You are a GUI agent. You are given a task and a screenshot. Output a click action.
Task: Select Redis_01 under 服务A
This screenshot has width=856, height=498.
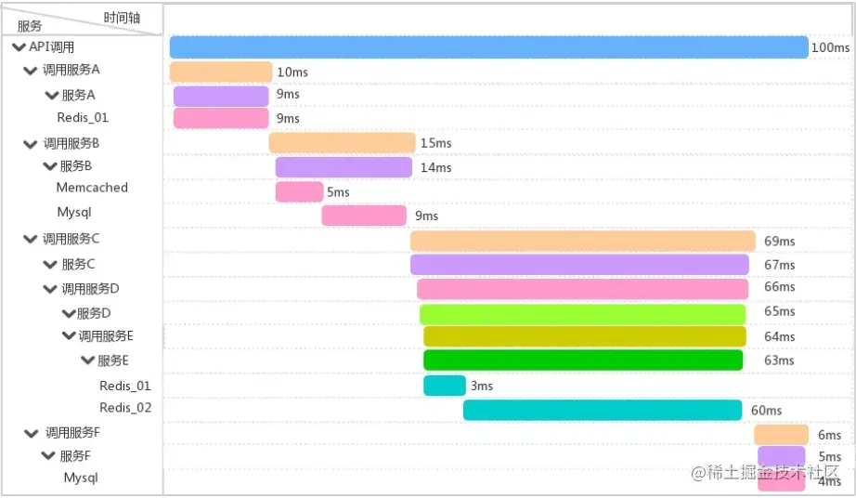tap(83, 117)
